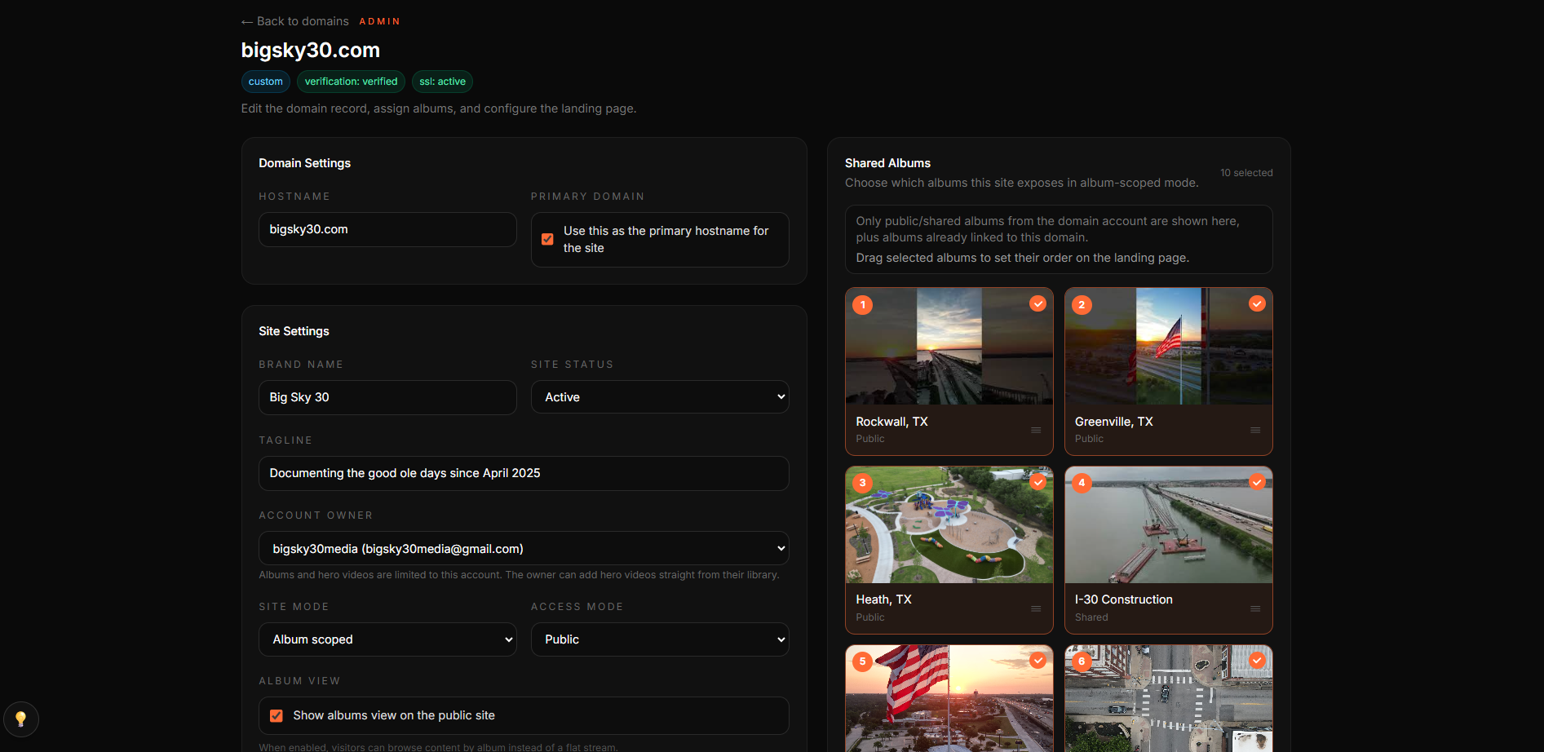Click the 'Shared' label under I-30 Construction
Image resolution: width=1544 pixels, height=752 pixels.
[x=1091, y=617]
